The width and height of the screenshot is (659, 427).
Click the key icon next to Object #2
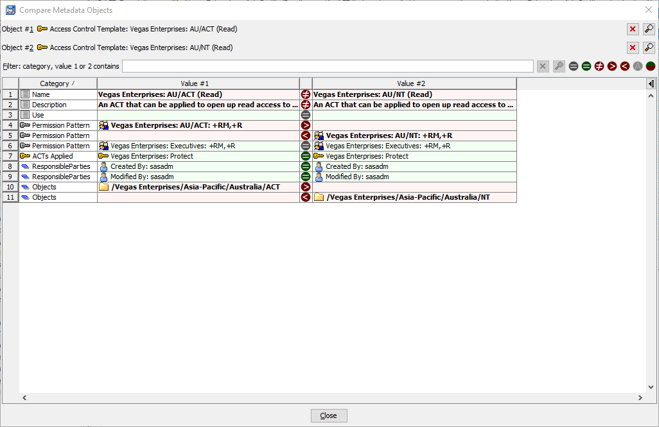(42, 48)
